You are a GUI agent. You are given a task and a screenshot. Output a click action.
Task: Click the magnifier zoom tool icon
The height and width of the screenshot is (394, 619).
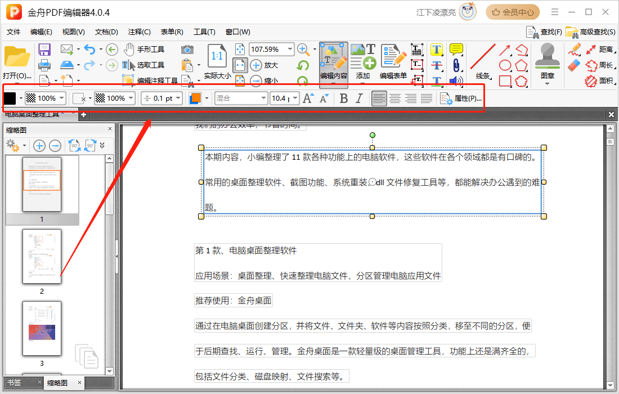(x=303, y=50)
